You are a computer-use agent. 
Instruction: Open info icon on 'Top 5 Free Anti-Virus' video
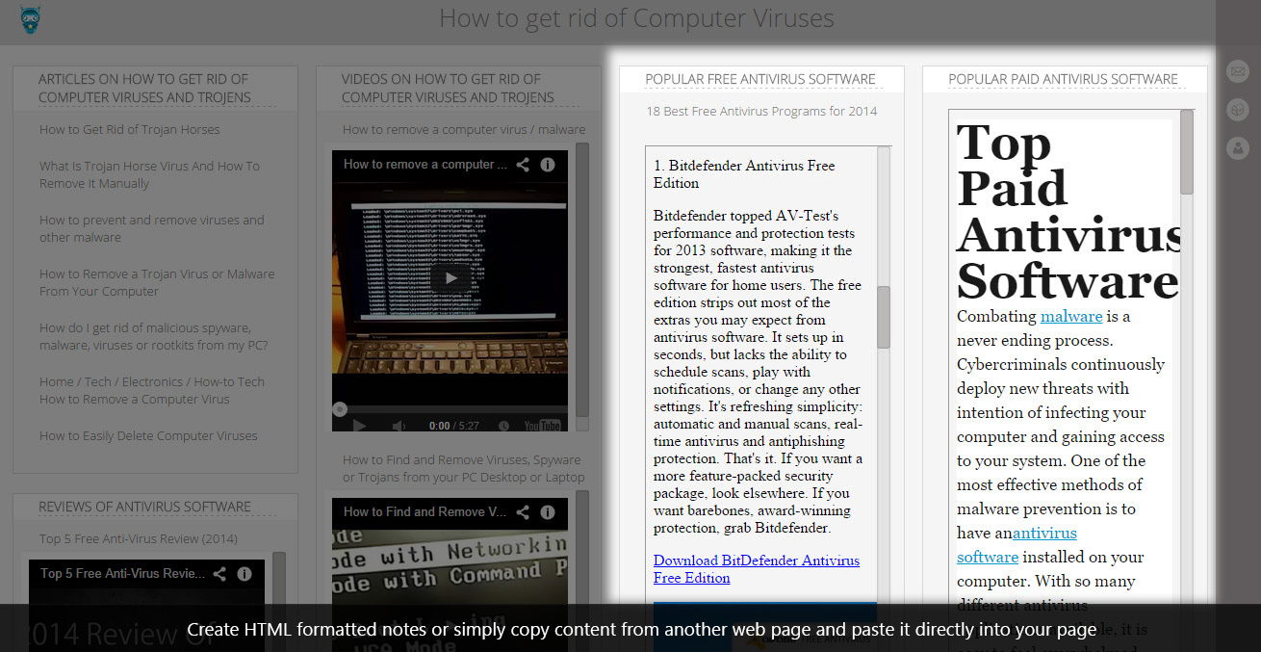[x=244, y=574]
